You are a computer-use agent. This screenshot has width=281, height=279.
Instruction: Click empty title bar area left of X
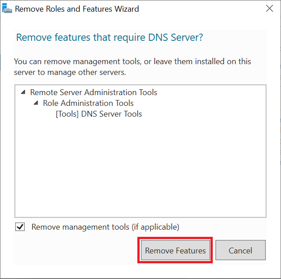click(202, 9)
